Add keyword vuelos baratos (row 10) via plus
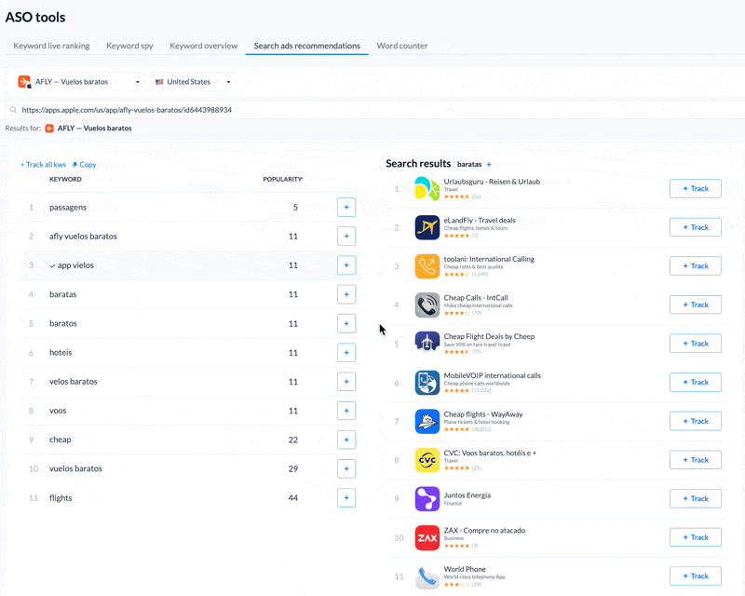Screen dimensions: 745x596 [346, 468]
